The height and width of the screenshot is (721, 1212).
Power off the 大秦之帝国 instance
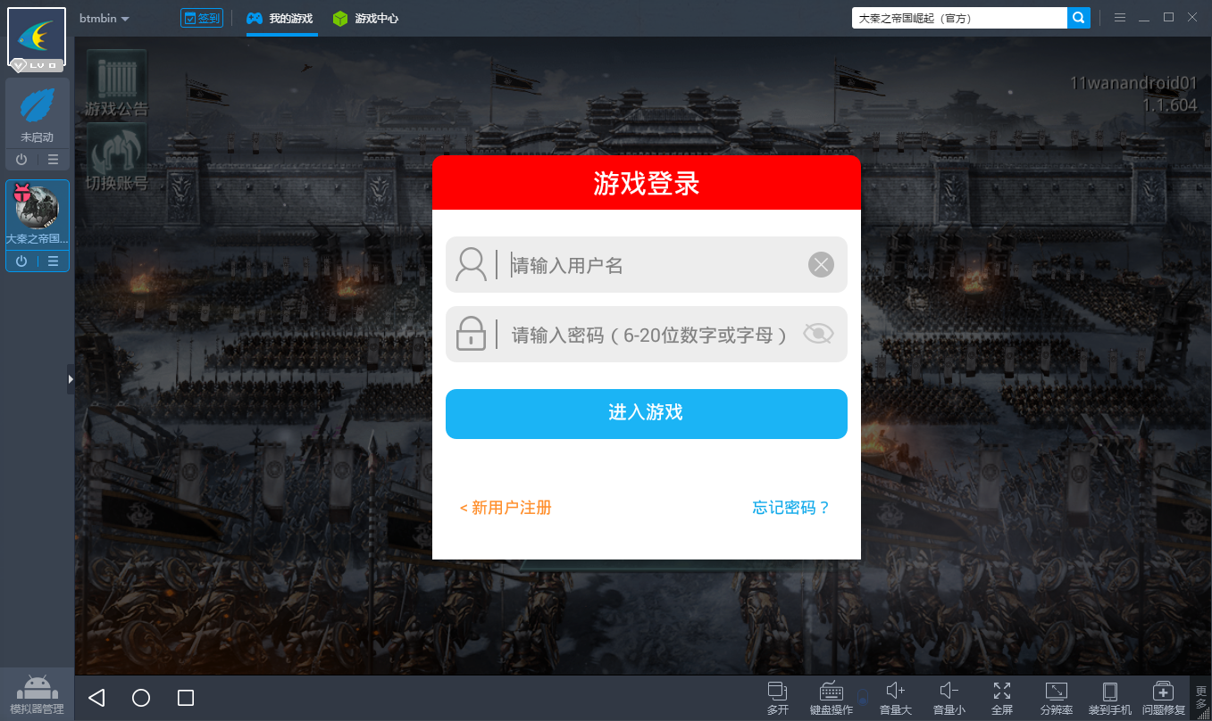pyautogui.click(x=21, y=261)
